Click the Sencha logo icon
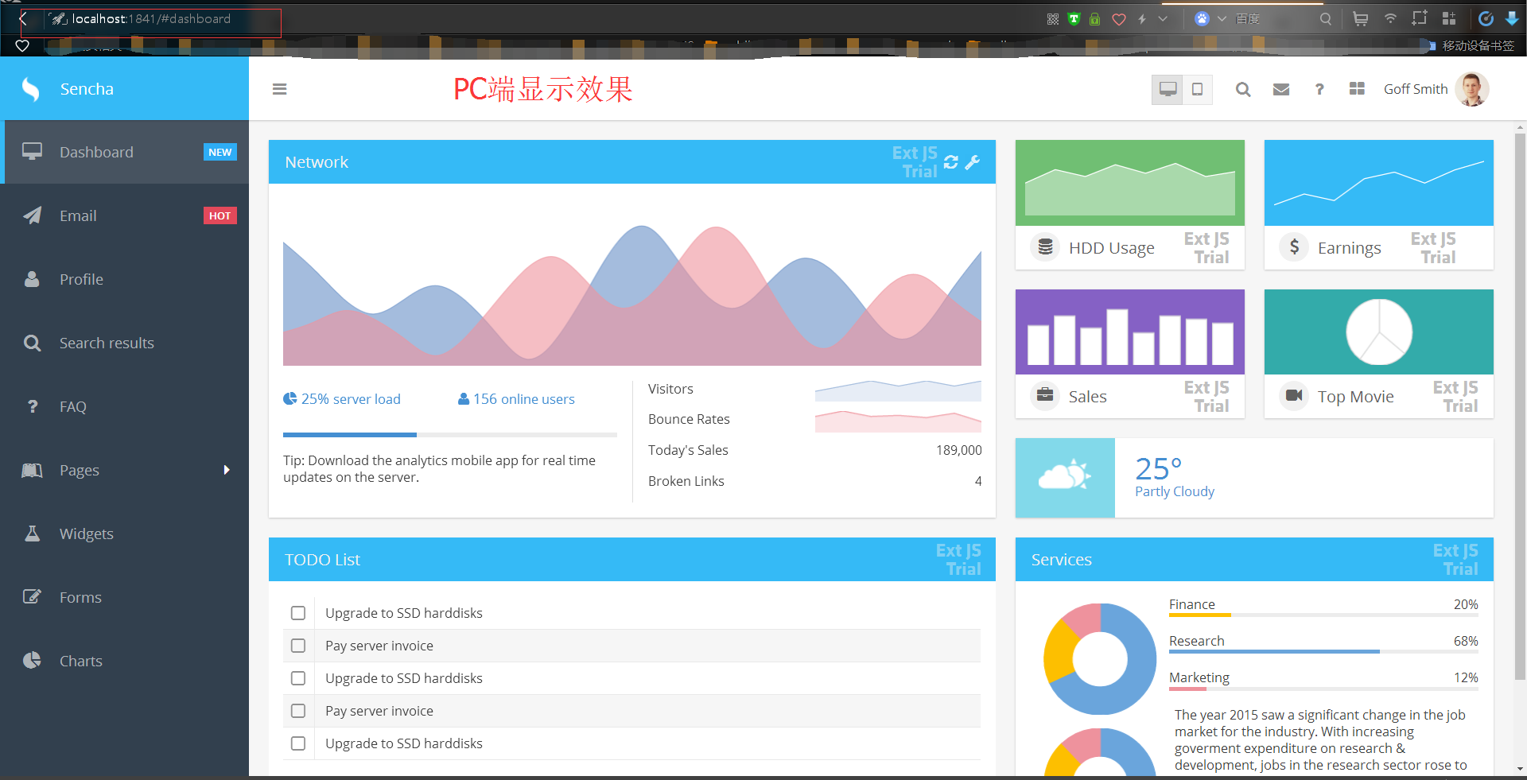 [x=30, y=89]
